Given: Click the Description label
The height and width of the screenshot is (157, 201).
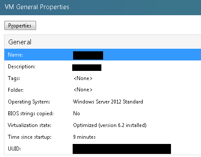Looking at the screenshot, I should click(22, 67).
